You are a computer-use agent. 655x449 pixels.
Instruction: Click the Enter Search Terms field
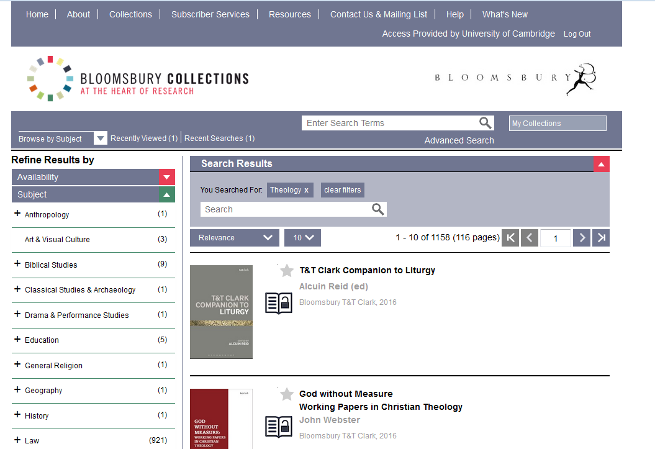click(391, 123)
